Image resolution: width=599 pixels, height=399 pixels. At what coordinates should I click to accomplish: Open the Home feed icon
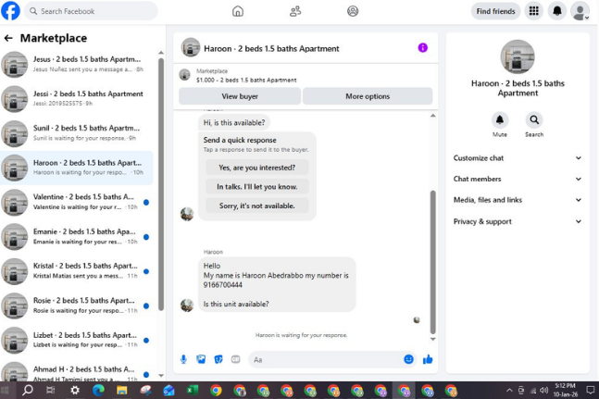pos(238,11)
